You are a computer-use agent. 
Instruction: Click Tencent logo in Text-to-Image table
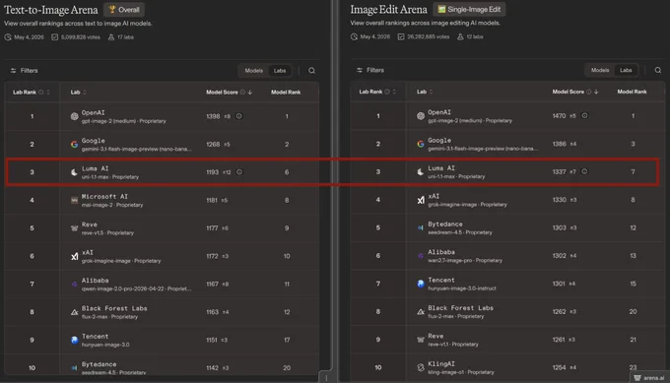(x=74, y=340)
